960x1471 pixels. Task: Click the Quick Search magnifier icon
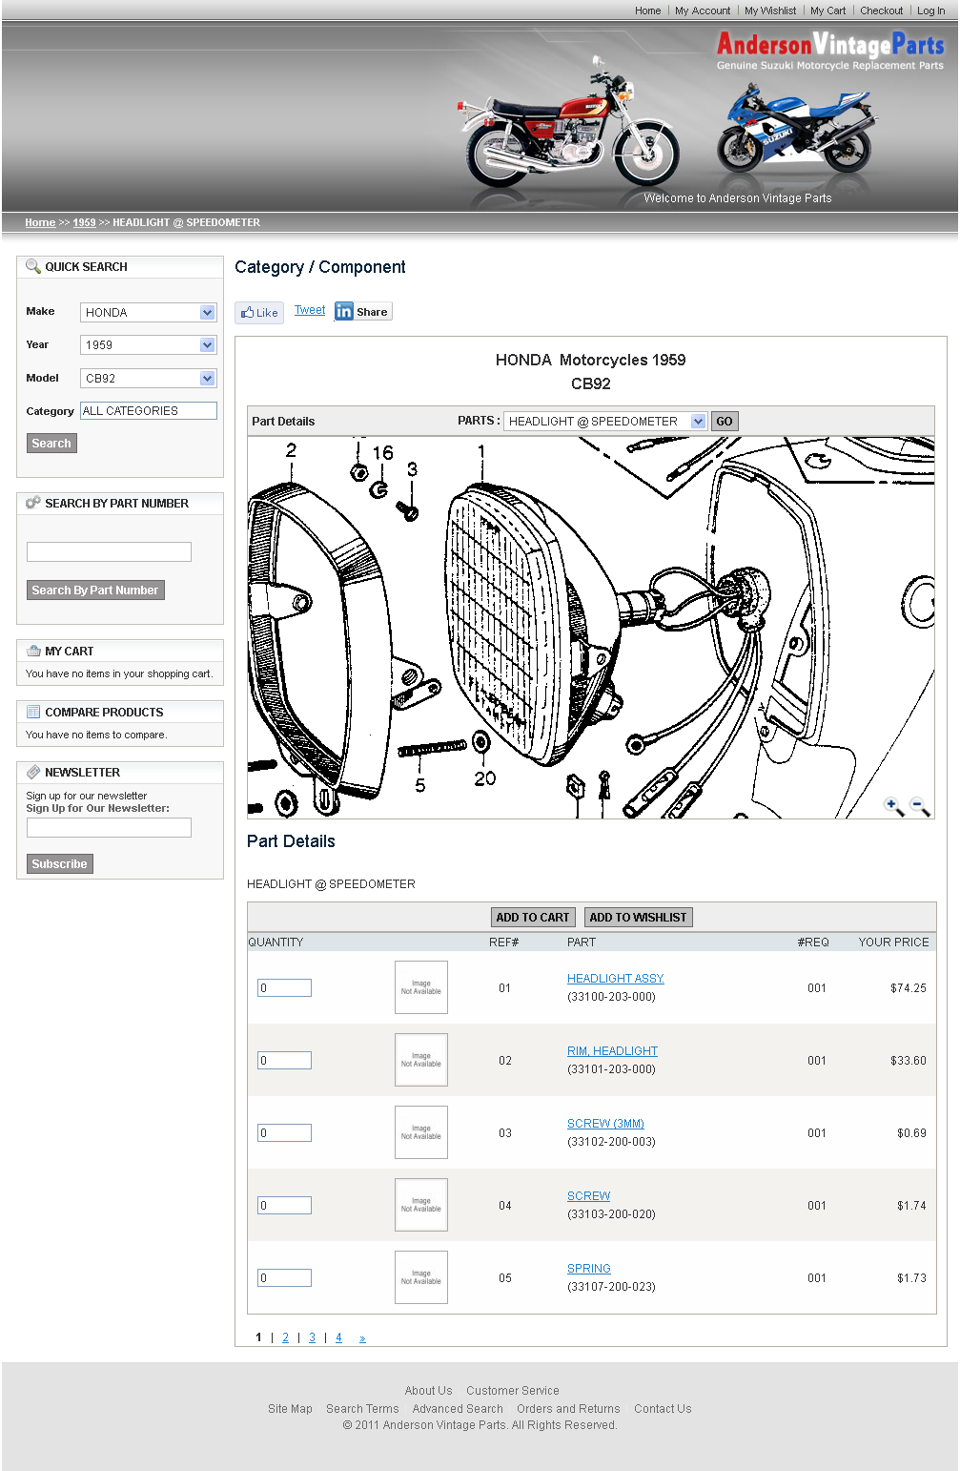pos(33,266)
